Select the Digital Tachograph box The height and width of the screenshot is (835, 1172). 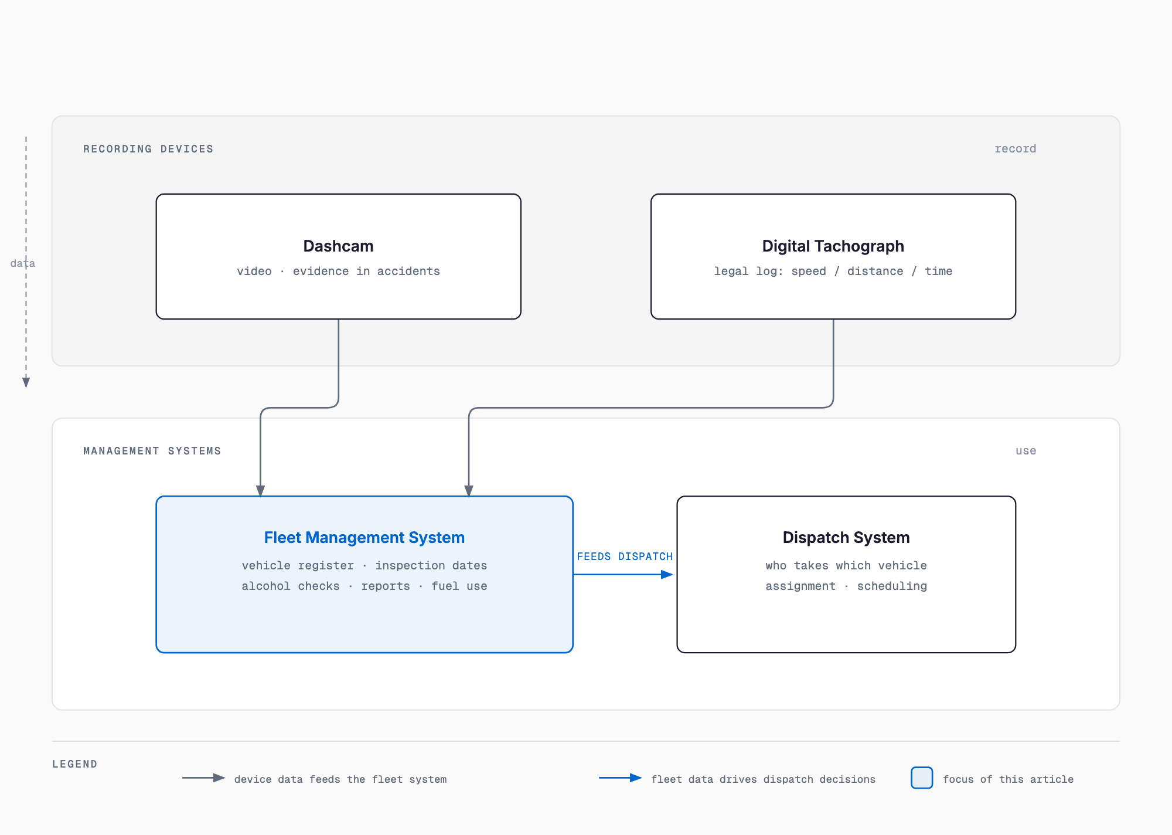click(833, 256)
